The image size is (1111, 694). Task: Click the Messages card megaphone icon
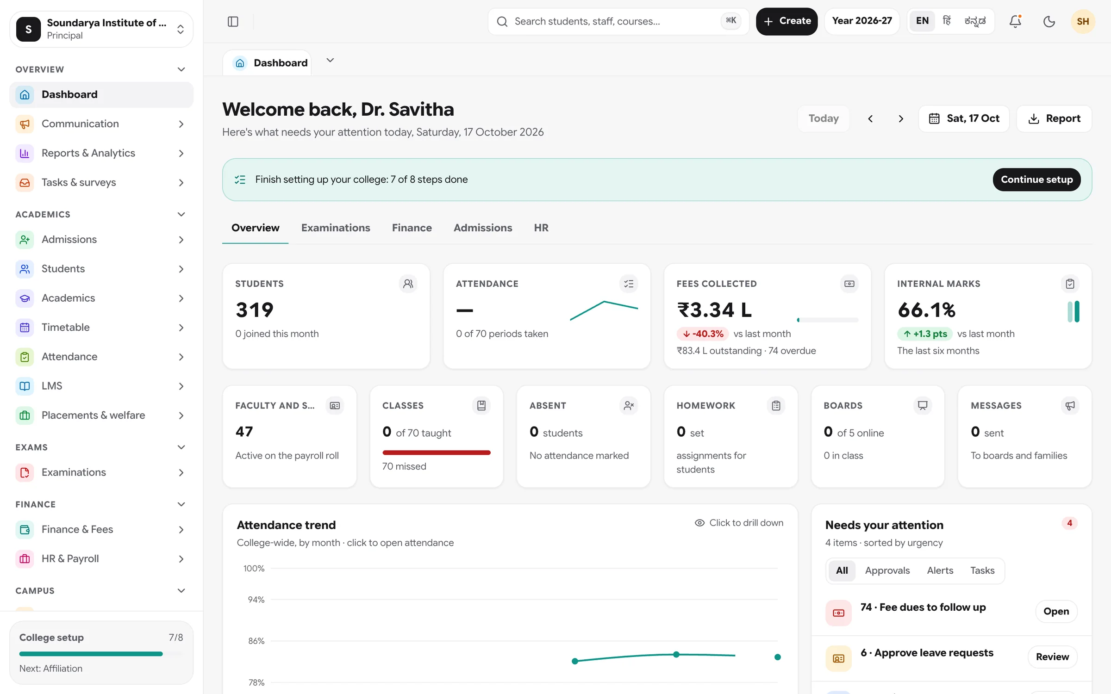tap(1070, 406)
